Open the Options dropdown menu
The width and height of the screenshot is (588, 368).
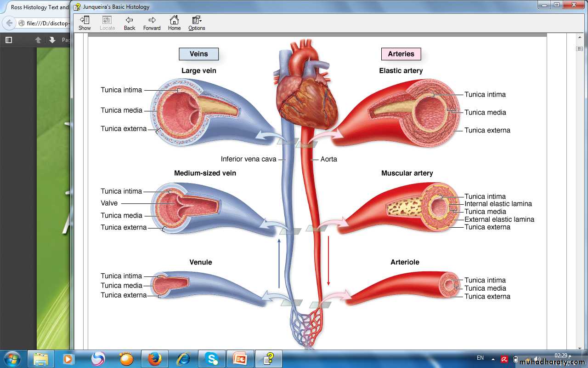[x=197, y=23]
